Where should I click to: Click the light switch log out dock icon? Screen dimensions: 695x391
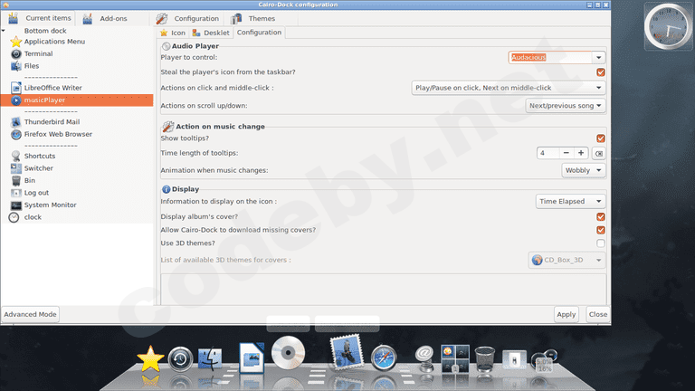click(x=514, y=360)
